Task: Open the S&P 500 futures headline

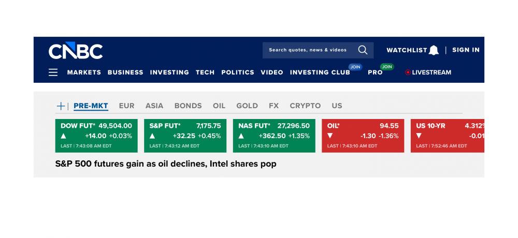Action: pyautogui.click(x=166, y=164)
